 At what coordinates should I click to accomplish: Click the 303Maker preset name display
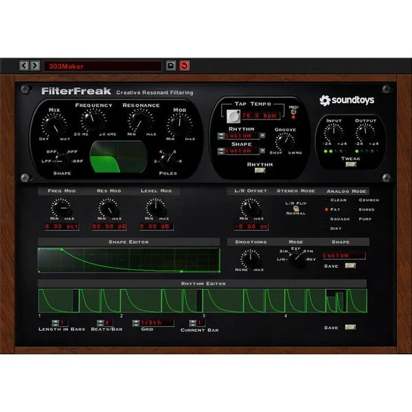click(x=103, y=66)
